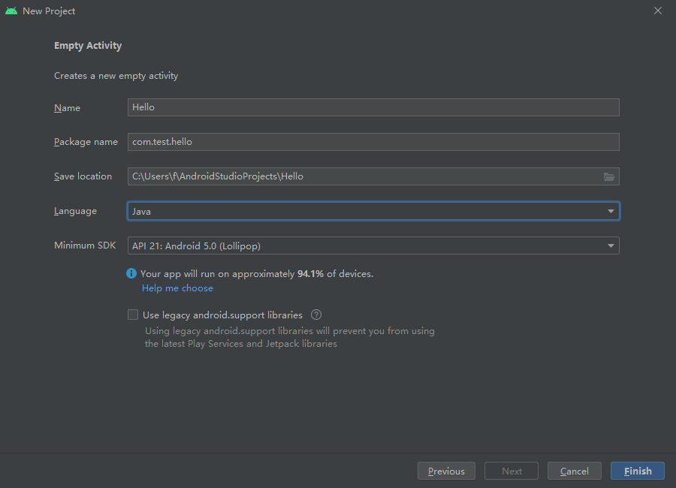Screen dimensions: 676x488
Task: Click the Minimum SDK label
Action: tap(85, 246)
